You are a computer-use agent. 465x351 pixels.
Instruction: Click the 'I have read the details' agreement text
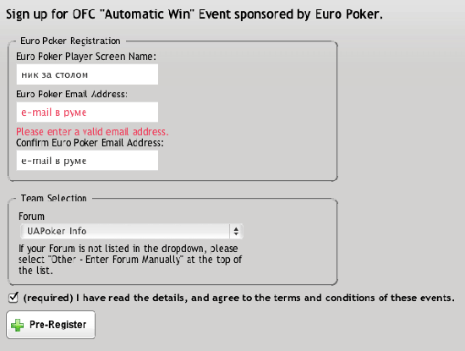click(x=238, y=298)
